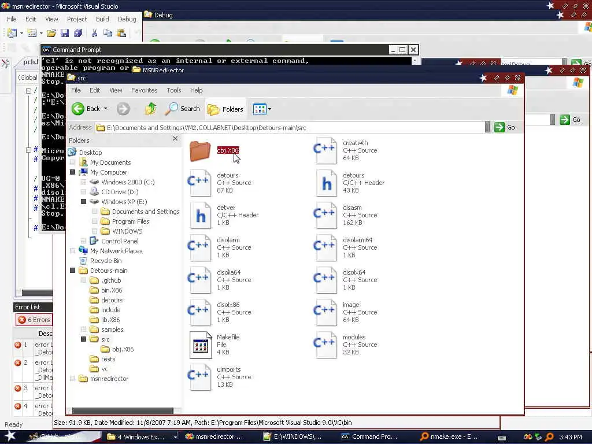This screenshot has width=592, height=444.
Task: Expand WINDOWS folder tree node
Action: pos(94,231)
